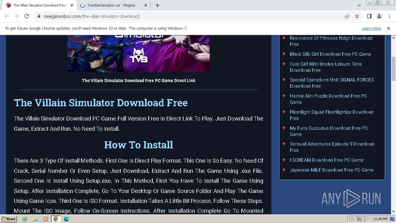Click the scrollbar down arrow

394,212
